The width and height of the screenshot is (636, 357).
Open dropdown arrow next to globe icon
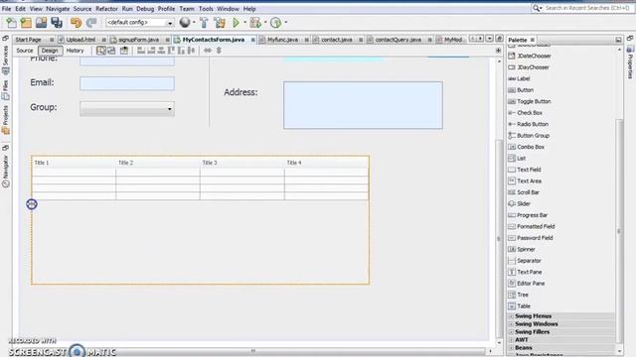click(194, 23)
